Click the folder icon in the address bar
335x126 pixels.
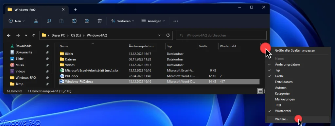point(44,35)
